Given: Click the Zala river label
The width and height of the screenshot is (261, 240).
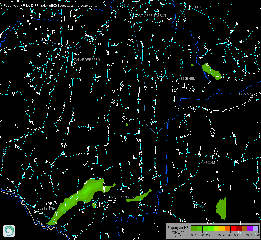Looking at the screenshot, I should [x=167, y=125].
